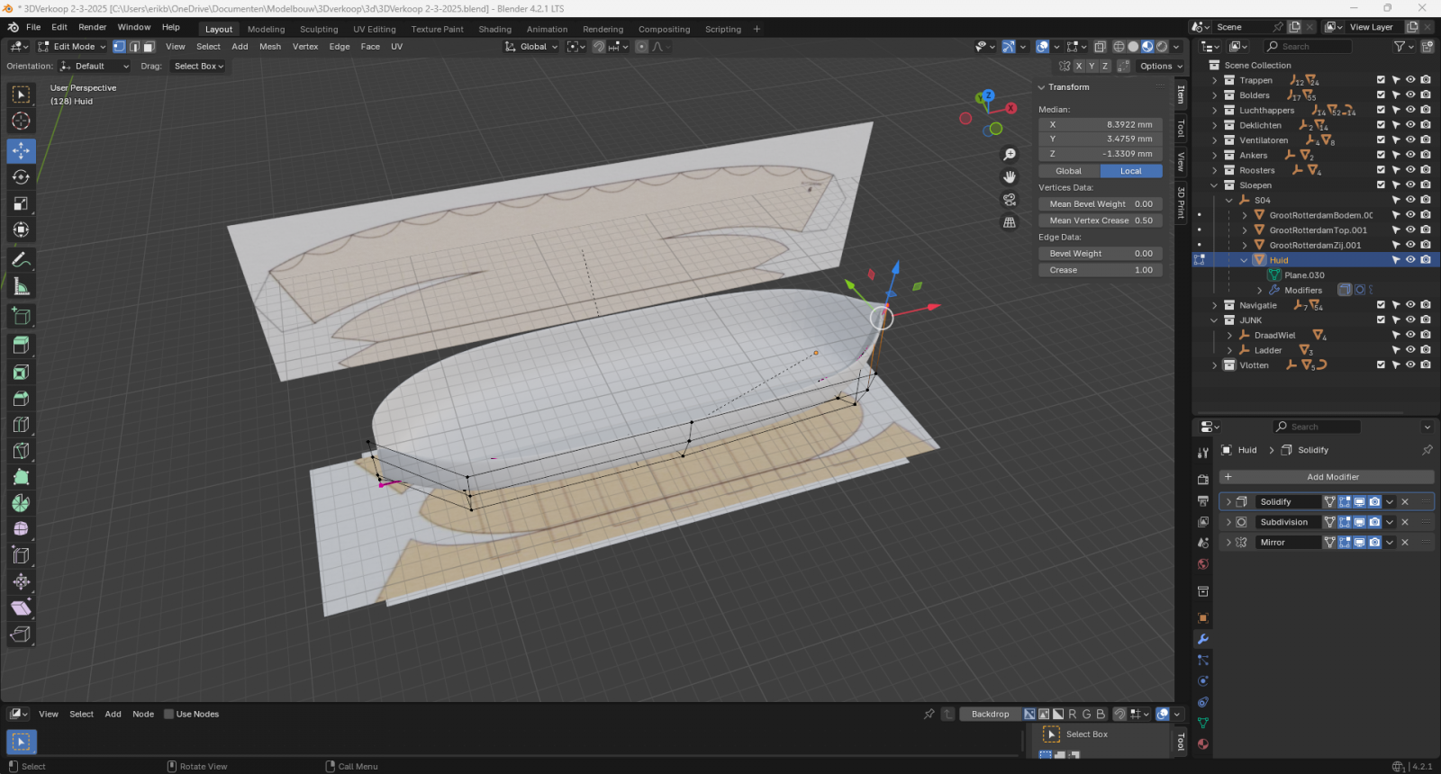Adjust the Mean Bevel Weight slider
This screenshot has height=774, width=1441.
coord(1101,204)
